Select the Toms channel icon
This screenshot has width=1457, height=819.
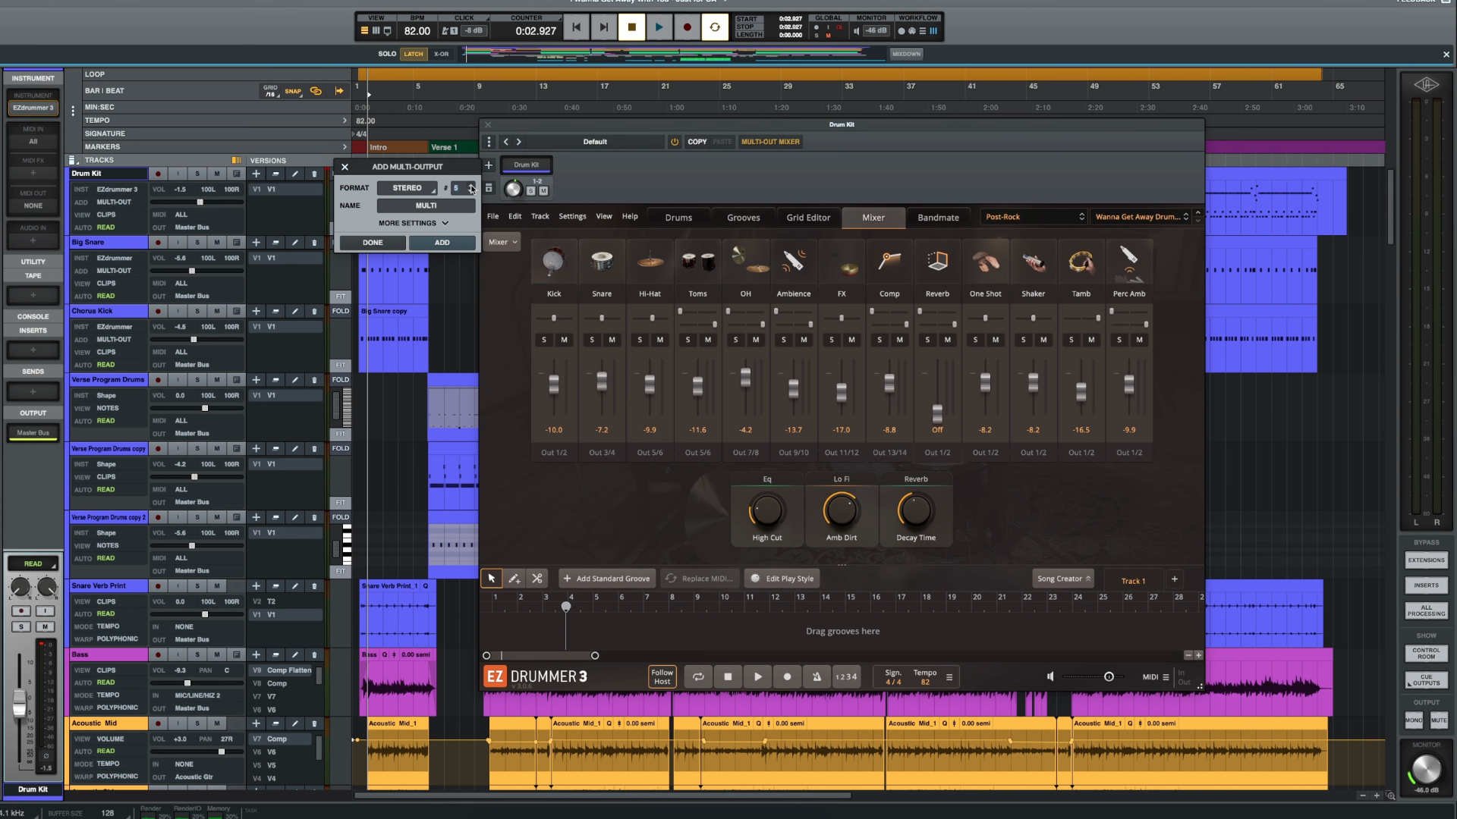tap(697, 262)
